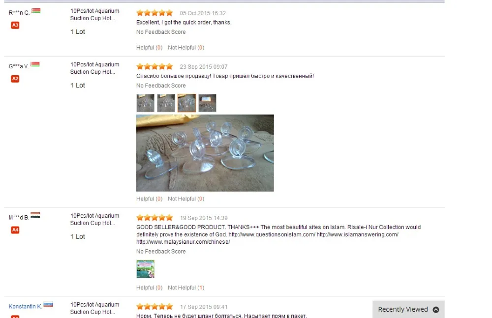
Task: Click the Russian flag beside Konstantin K.
Action: 48,304
